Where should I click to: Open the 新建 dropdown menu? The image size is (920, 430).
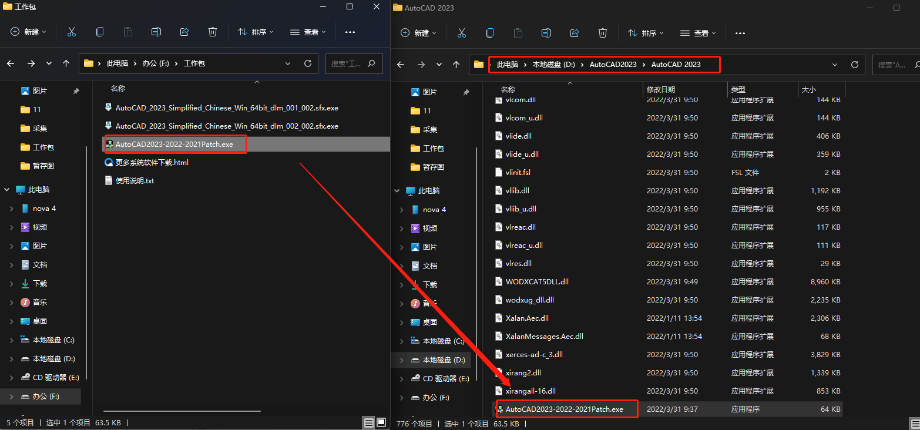point(27,32)
